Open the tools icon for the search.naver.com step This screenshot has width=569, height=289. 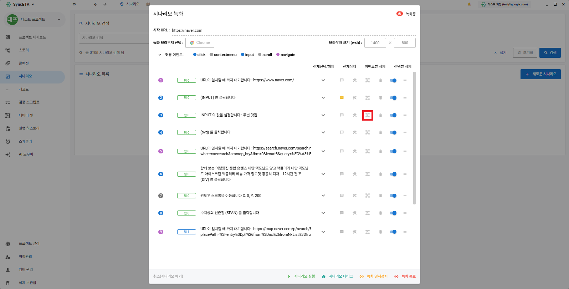tap(355, 151)
